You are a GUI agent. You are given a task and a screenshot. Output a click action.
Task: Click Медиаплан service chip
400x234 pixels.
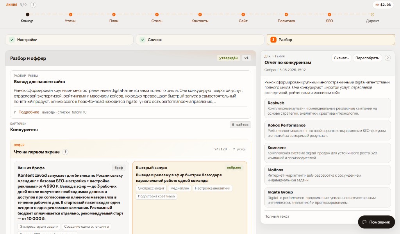pos(180,188)
